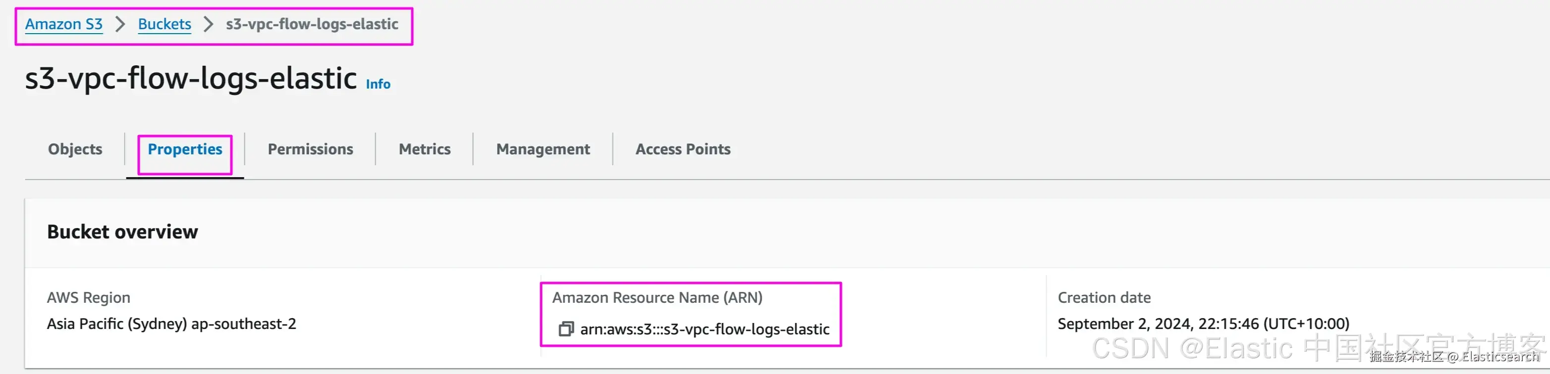Show the Metrics tab
Image resolution: width=1550 pixels, height=374 pixels.
pyautogui.click(x=424, y=149)
